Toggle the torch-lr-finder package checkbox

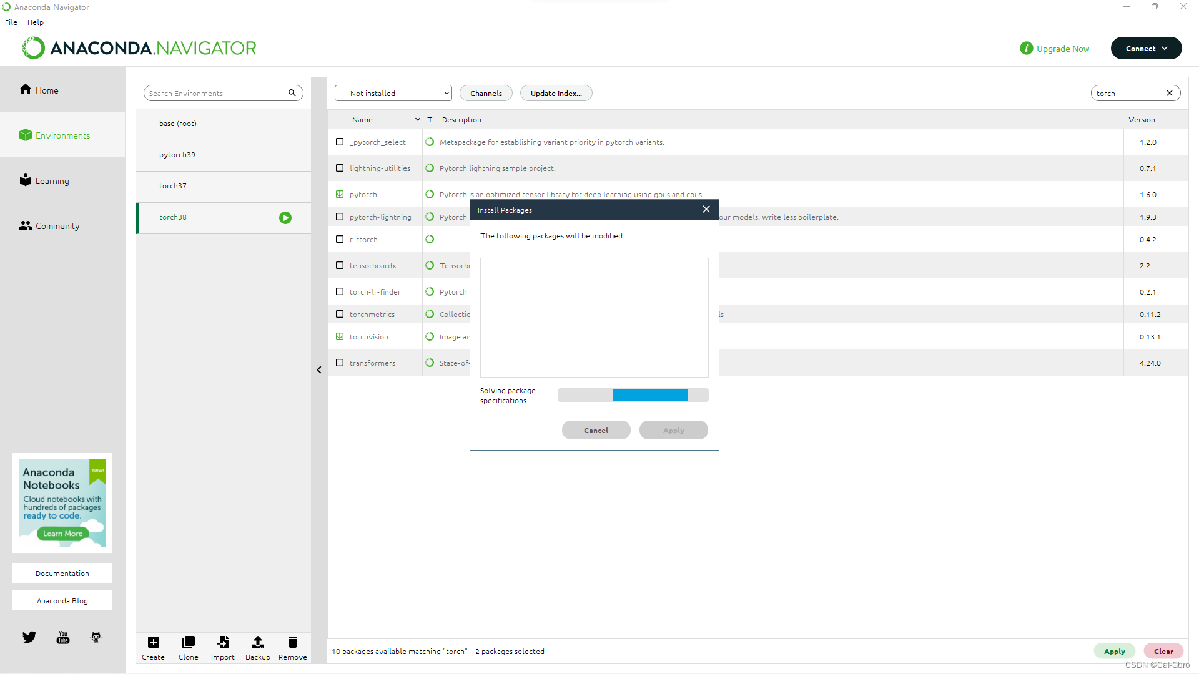[340, 291]
